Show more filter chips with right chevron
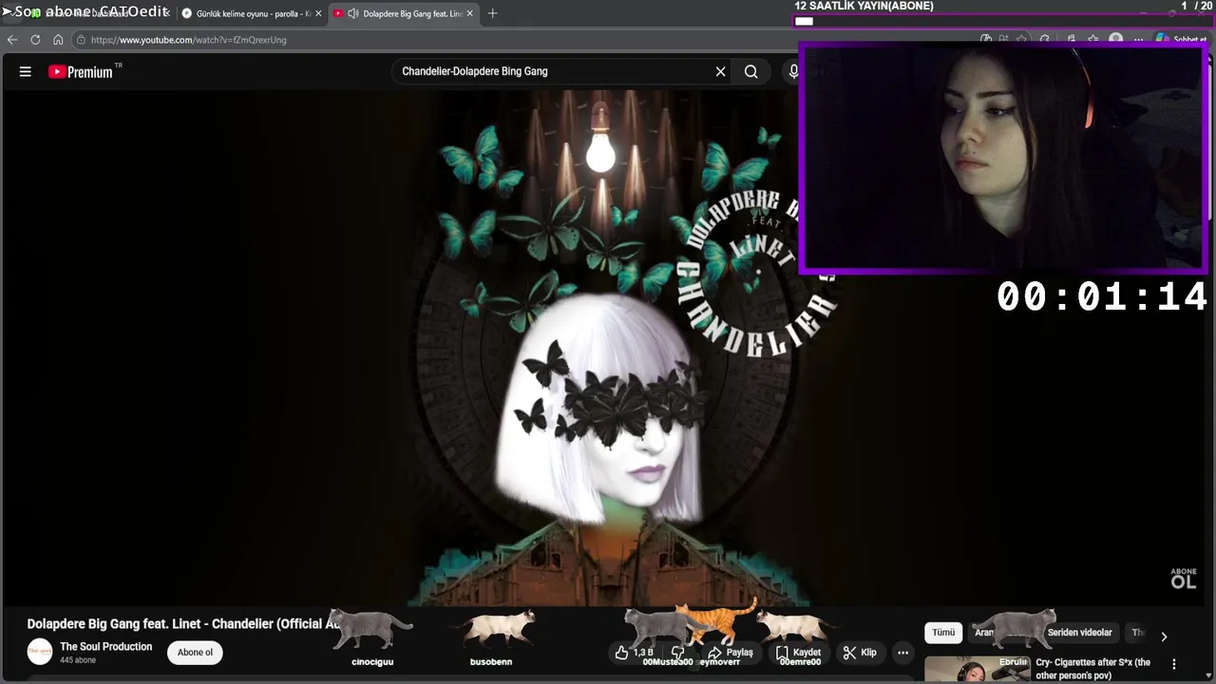The height and width of the screenshot is (684, 1216). tap(1164, 636)
